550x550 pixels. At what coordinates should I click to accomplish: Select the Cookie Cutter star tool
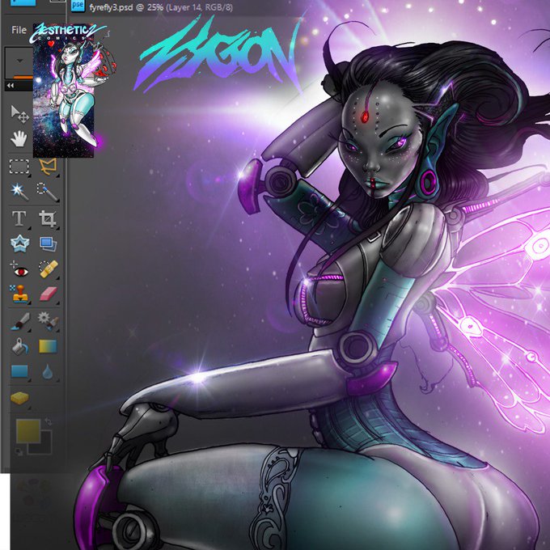19,243
